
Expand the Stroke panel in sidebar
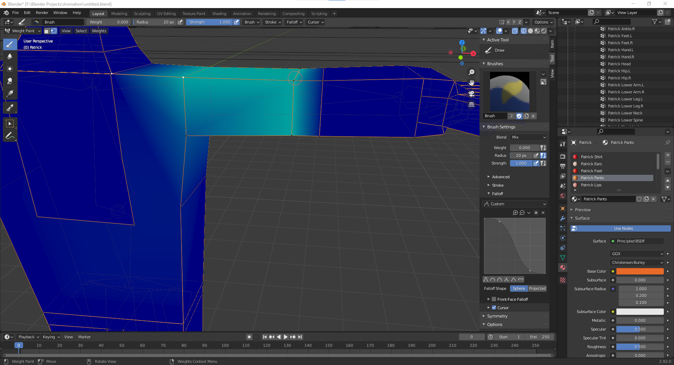point(497,185)
